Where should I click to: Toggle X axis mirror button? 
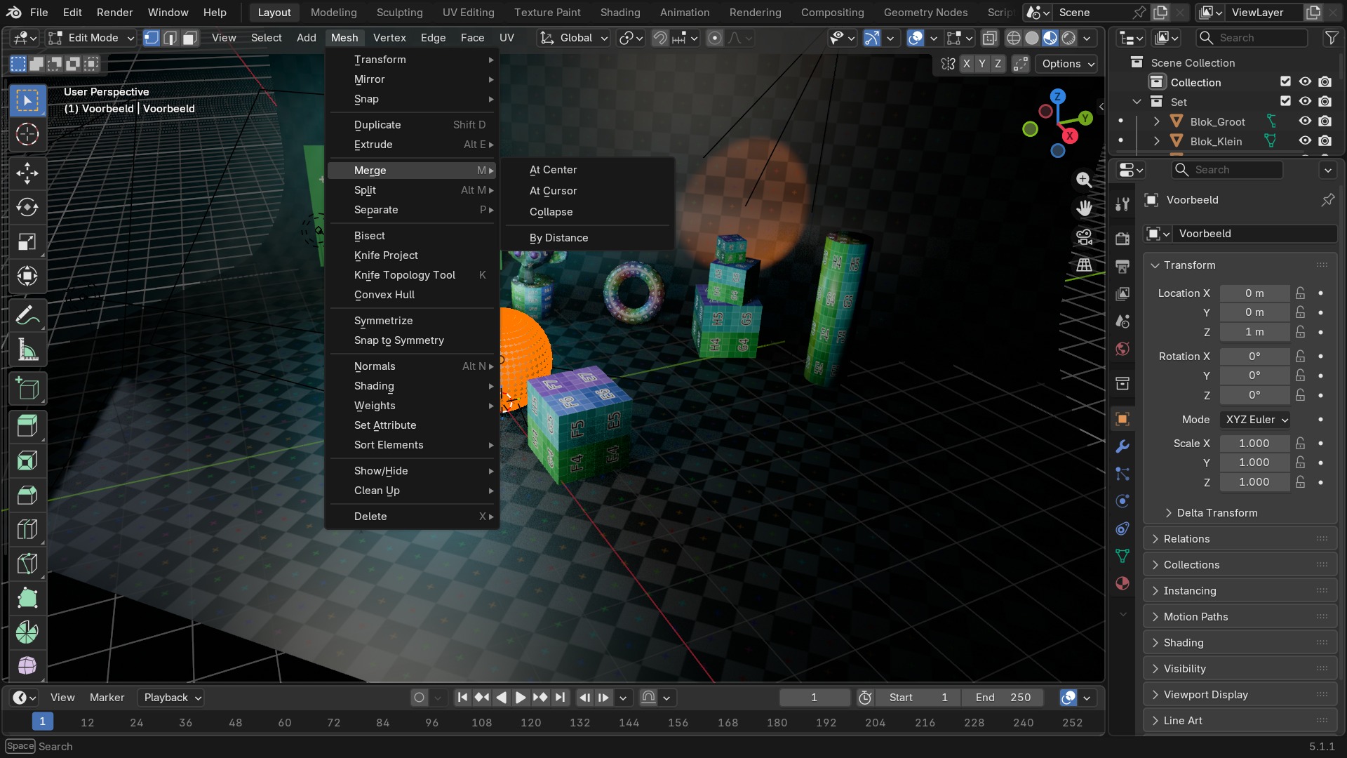click(967, 64)
